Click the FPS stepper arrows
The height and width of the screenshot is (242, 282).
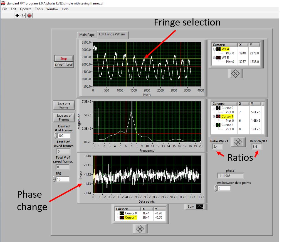coord(55,179)
